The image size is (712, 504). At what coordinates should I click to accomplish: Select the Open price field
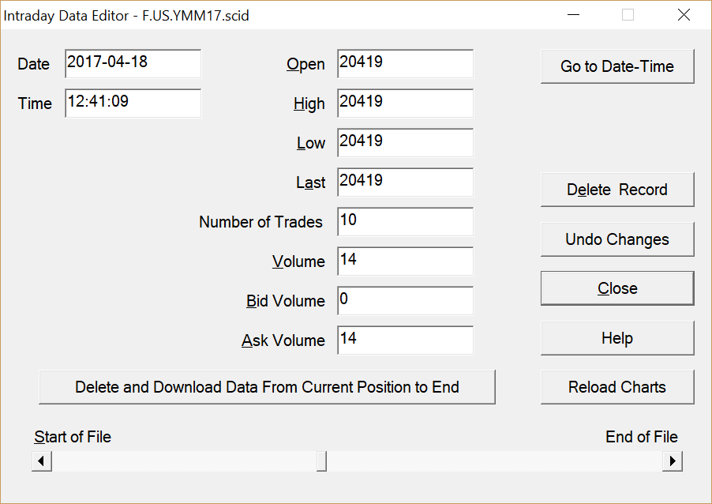405,64
